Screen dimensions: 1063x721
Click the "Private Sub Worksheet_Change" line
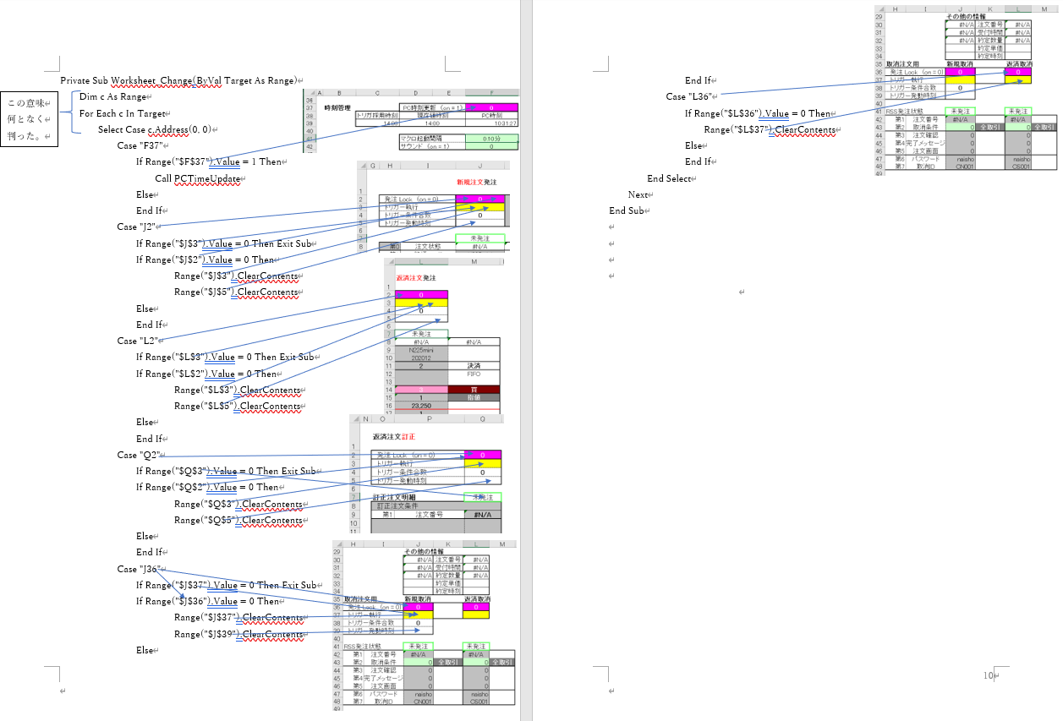179,80
